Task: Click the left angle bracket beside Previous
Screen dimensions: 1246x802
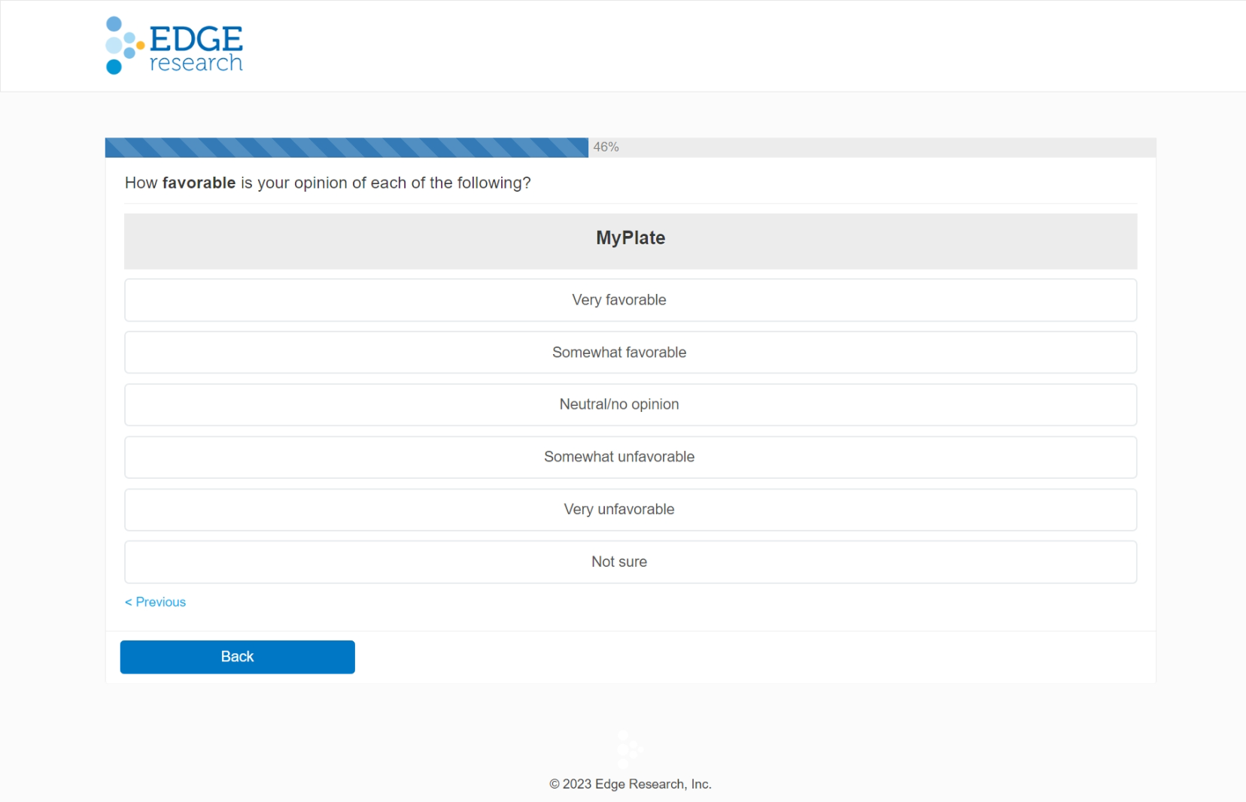Action: (x=129, y=602)
